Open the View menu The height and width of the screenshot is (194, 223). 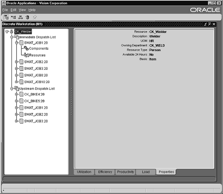coord(22,10)
